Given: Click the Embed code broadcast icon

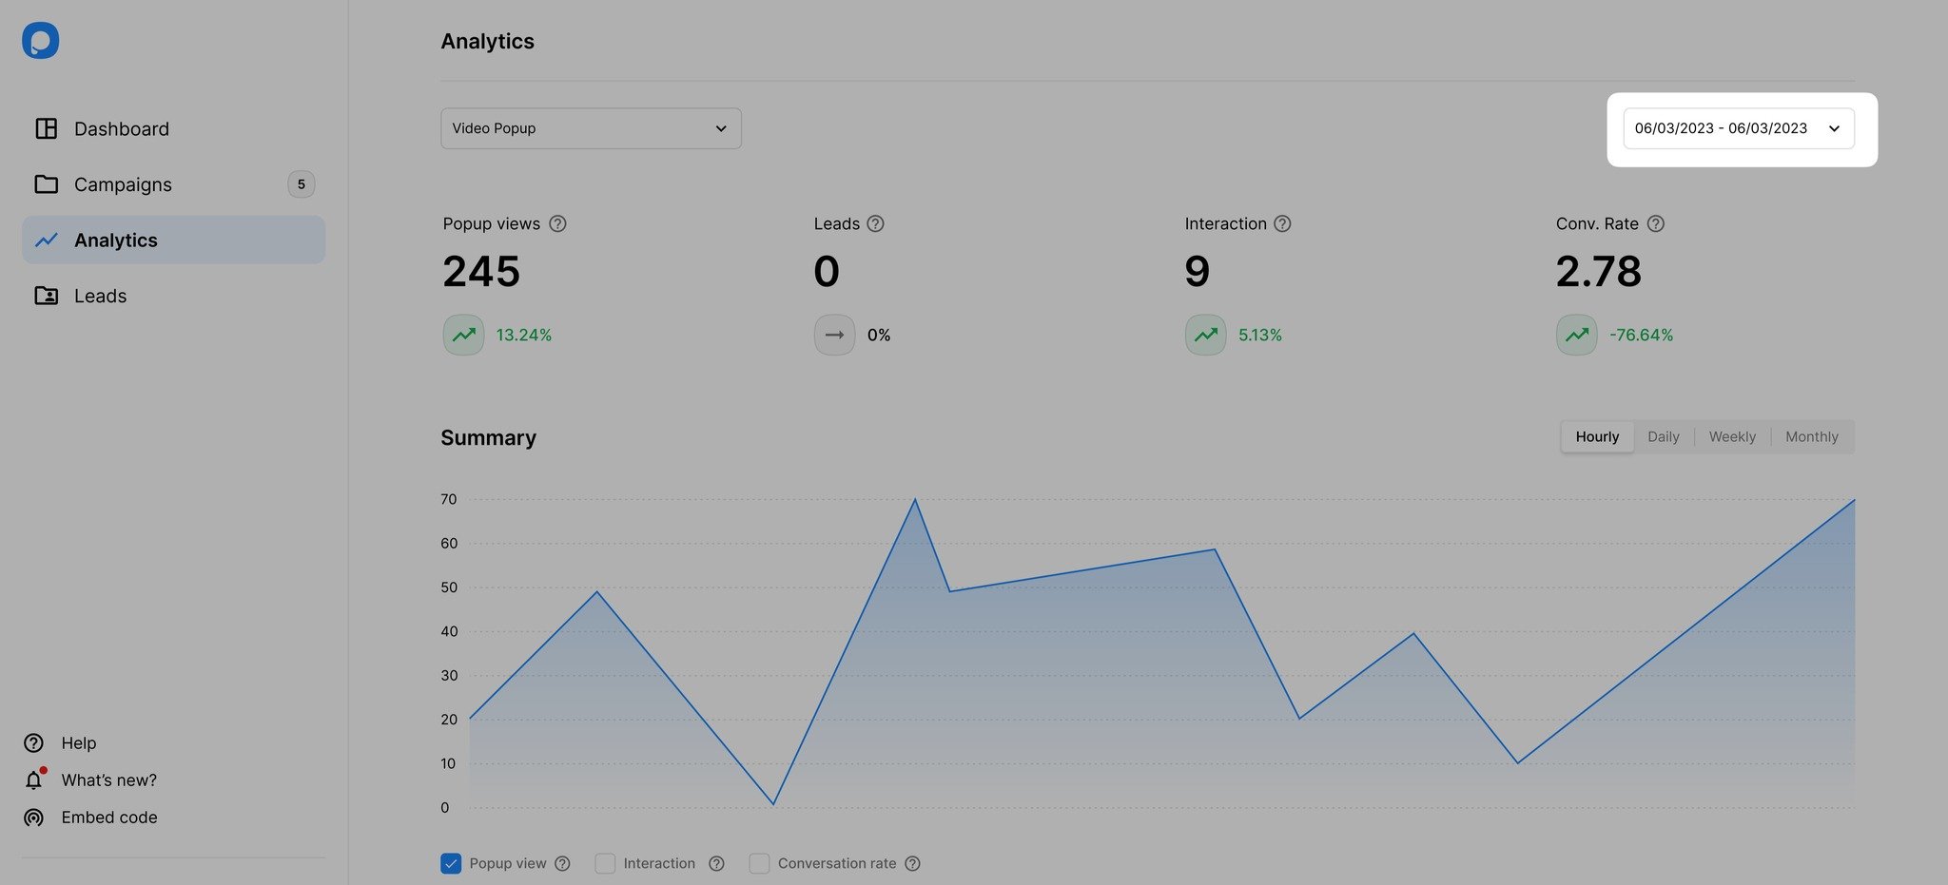Looking at the screenshot, I should coord(33,818).
